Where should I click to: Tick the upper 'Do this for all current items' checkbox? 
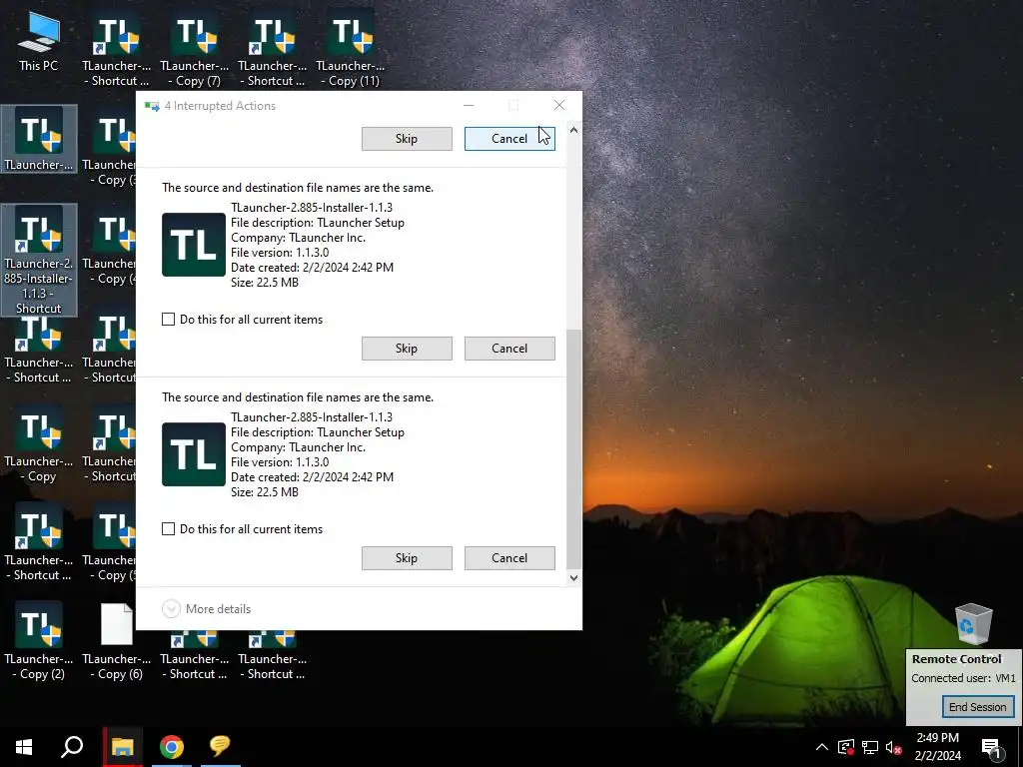[168, 319]
